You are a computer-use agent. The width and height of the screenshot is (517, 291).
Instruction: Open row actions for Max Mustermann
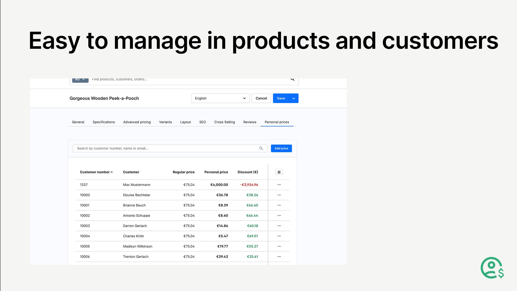click(279, 185)
